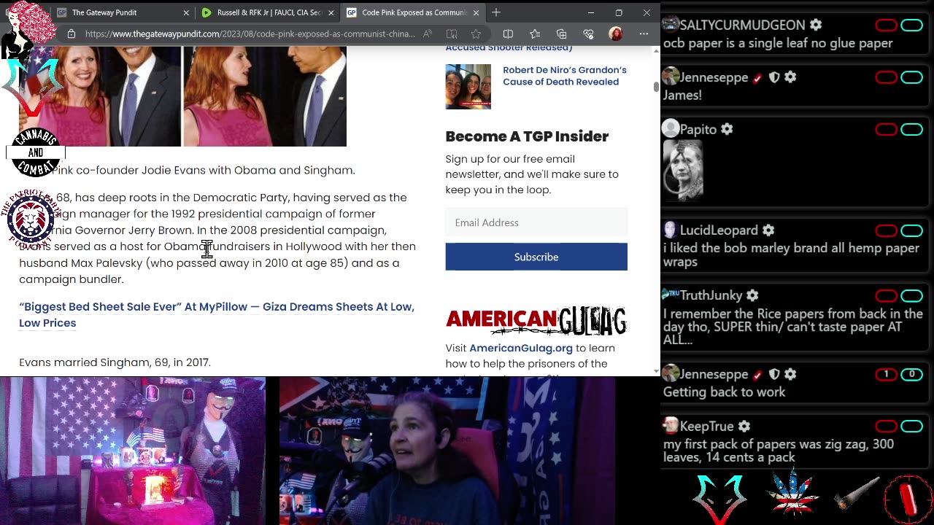Click red pill toggle on Papito message

[887, 129]
